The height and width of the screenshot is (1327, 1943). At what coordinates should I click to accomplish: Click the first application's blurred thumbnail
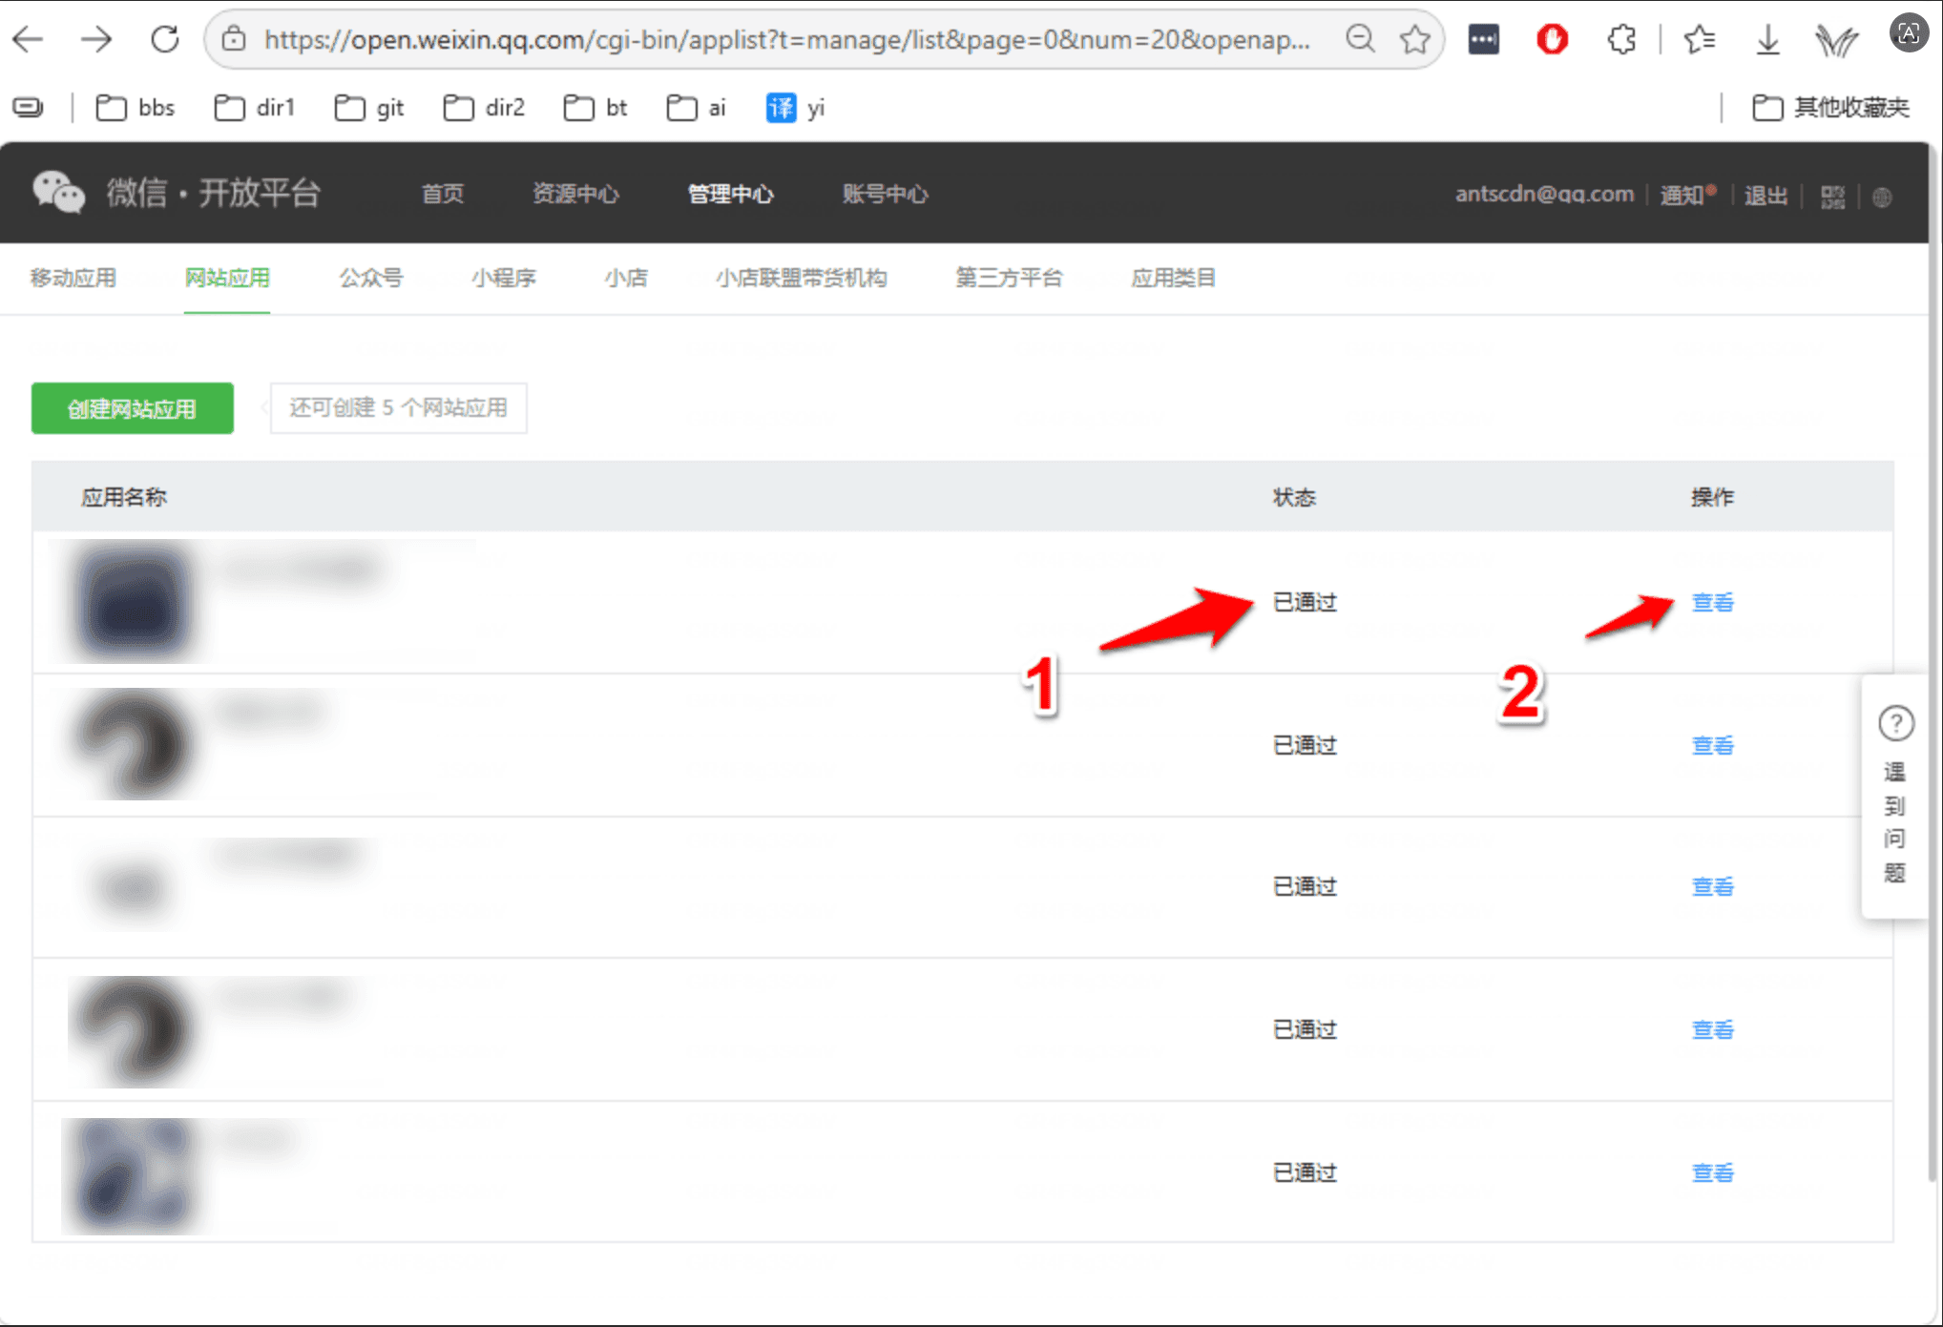pos(133,602)
